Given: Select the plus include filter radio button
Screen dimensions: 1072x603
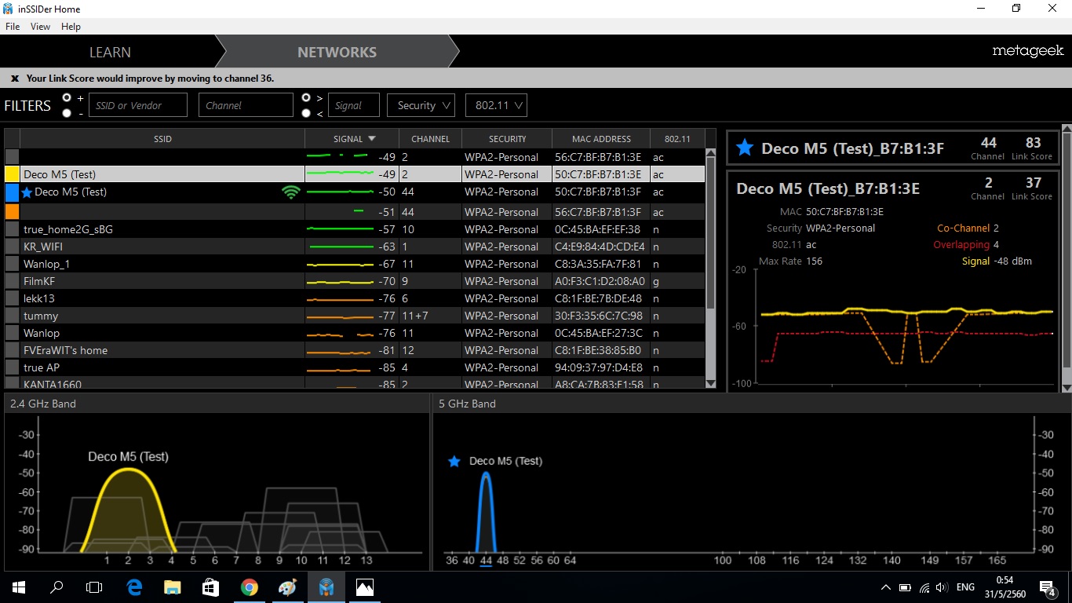Looking at the screenshot, I should 67,97.
